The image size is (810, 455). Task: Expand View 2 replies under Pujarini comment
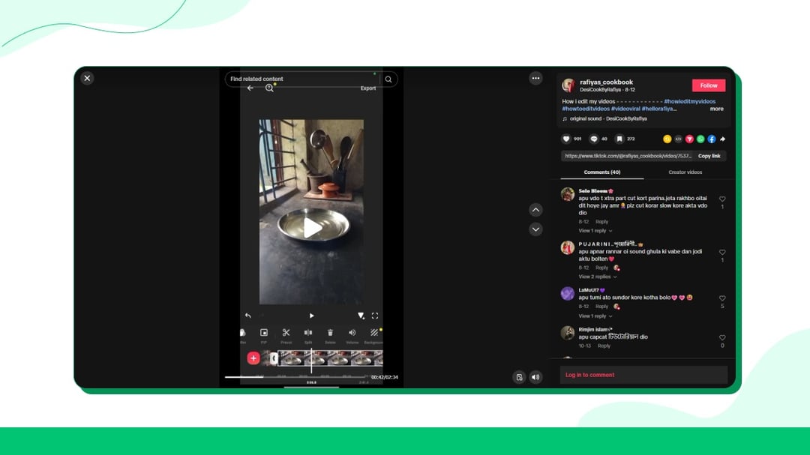[x=598, y=277]
